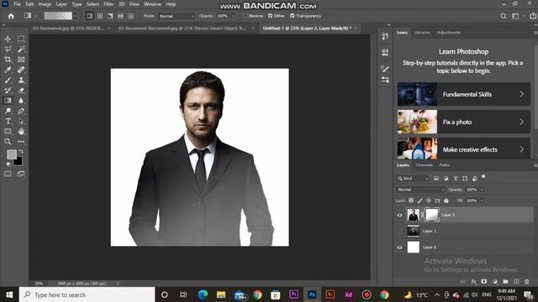Choose the Radial Gradient style

coord(100,16)
